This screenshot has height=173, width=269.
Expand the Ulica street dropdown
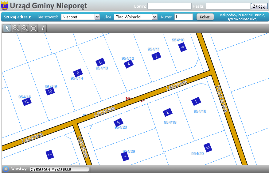click(135, 17)
